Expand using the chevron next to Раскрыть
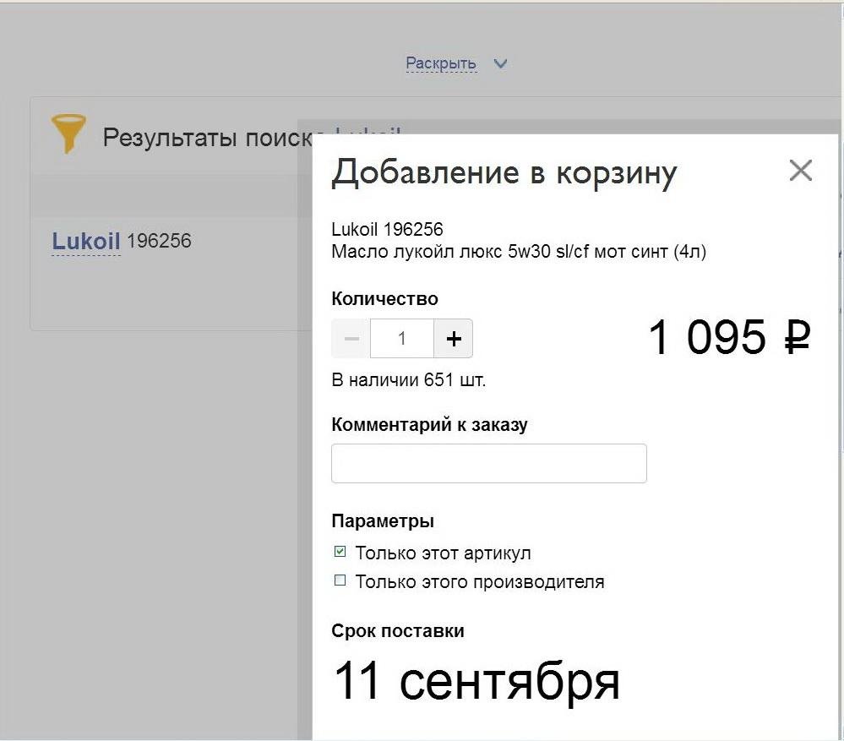Screen dimensions: 844x741 click(500, 63)
